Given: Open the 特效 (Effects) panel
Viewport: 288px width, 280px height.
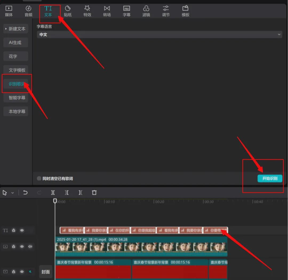Looking at the screenshot, I should (87, 11).
